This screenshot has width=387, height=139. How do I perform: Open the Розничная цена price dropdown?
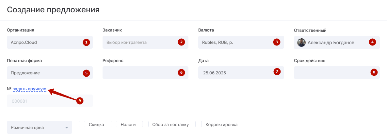point(40,128)
